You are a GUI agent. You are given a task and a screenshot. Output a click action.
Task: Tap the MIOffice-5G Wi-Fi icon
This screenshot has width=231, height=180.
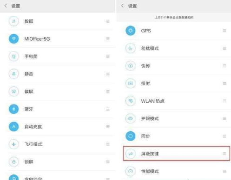14,39
